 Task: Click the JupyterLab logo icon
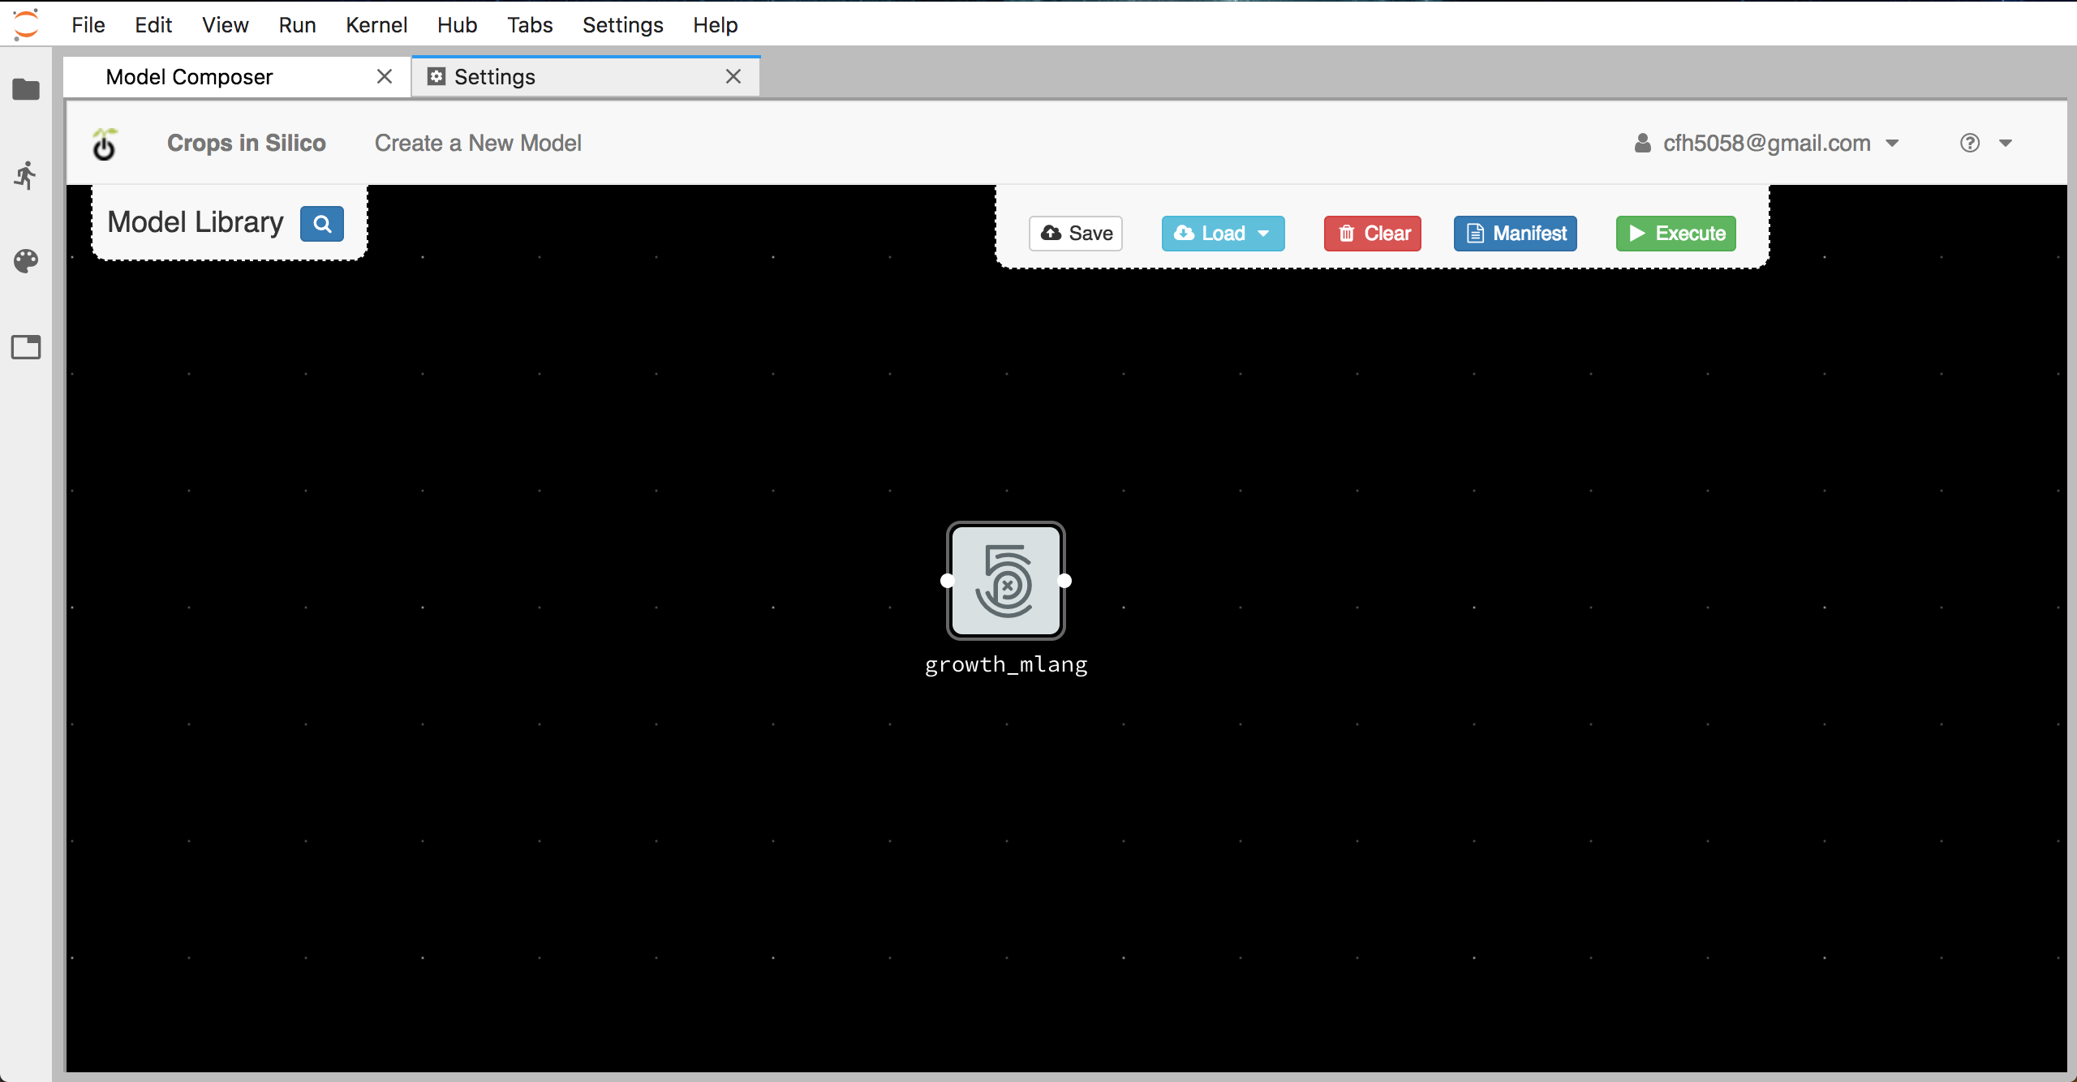point(26,24)
